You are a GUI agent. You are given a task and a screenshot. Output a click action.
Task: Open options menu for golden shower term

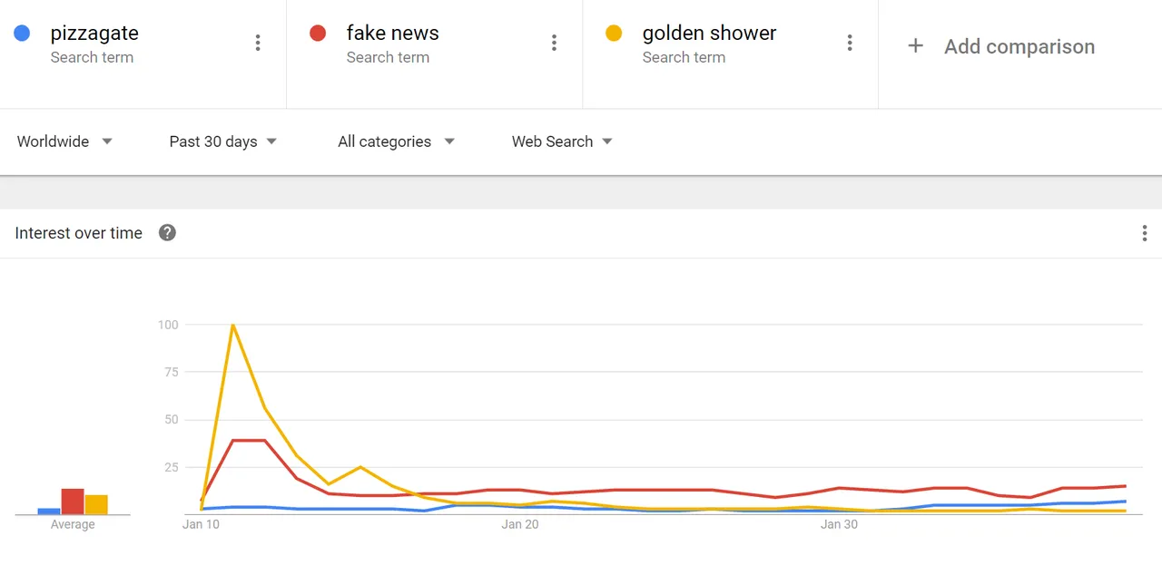pyautogui.click(x=850, y=43)
